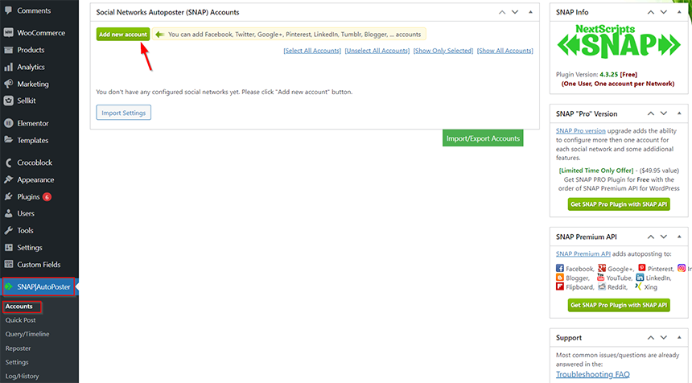The height and width of the screenshot is (383, 692).
Task: Click the Comments speech bubble icon
Action: [8, 10]
